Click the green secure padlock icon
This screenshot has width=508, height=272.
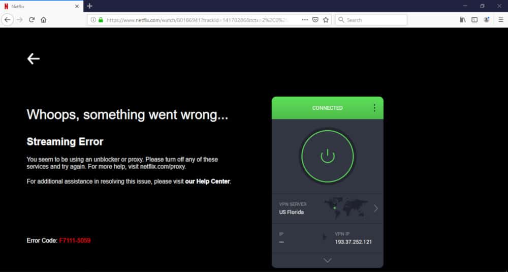point(101,20)
